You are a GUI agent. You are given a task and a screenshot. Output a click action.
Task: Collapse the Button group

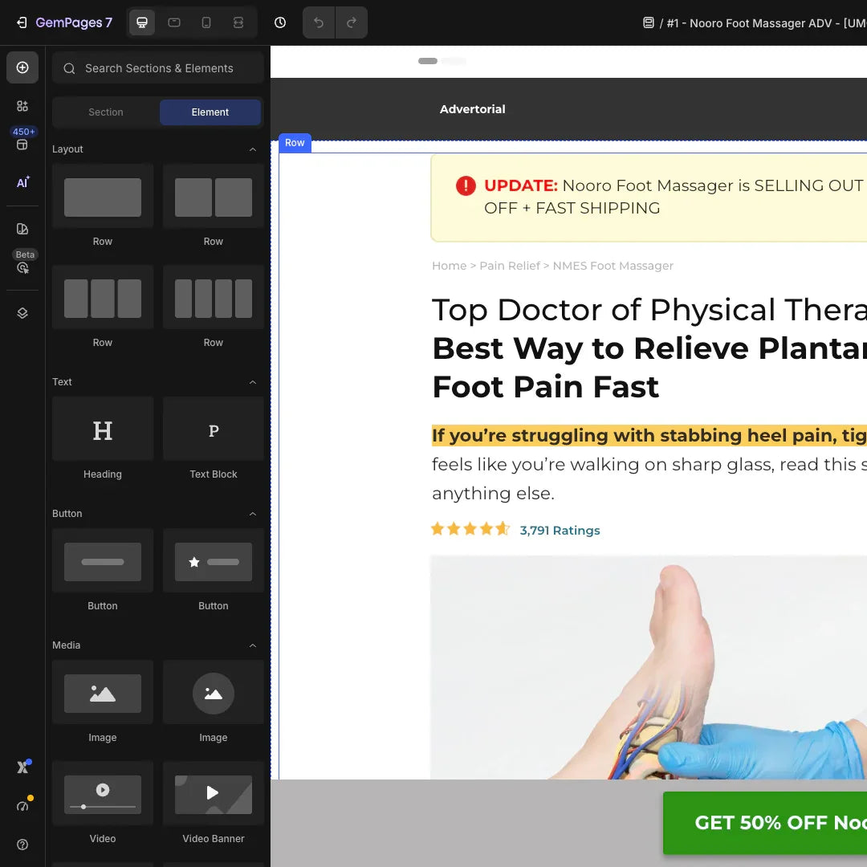tap(253, 514)
